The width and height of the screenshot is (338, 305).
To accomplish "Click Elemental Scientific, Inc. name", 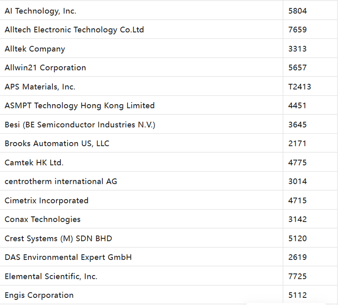I will pos(51,277).
